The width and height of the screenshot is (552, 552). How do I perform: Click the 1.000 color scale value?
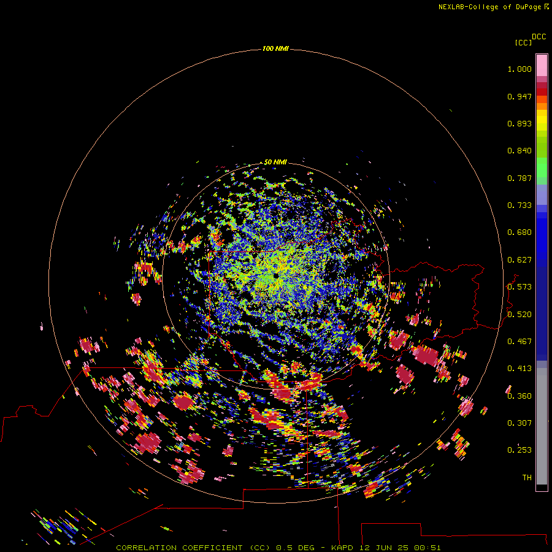click(519, 69)
